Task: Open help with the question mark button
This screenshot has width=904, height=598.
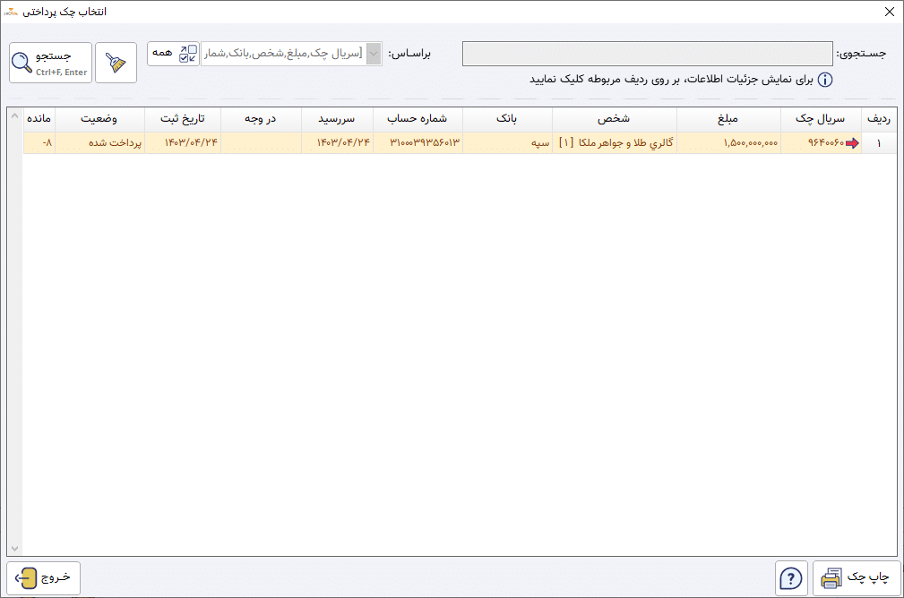Action: (791, 577)
